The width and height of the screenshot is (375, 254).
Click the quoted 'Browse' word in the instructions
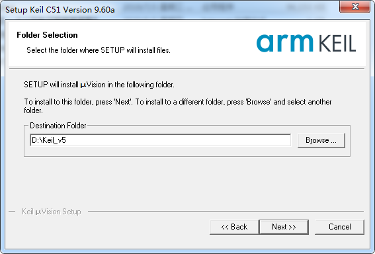(259, 102)
